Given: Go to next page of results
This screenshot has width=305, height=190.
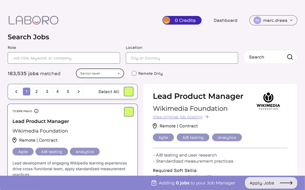Looking at the screenshot, I should (x=78, y=92).
